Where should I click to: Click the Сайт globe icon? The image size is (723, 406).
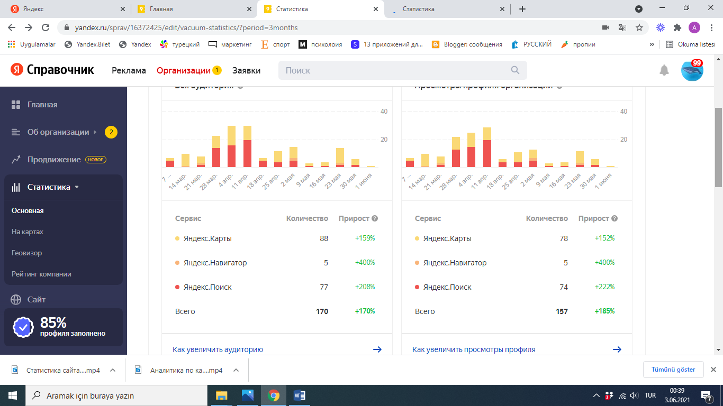click(16, 300)
